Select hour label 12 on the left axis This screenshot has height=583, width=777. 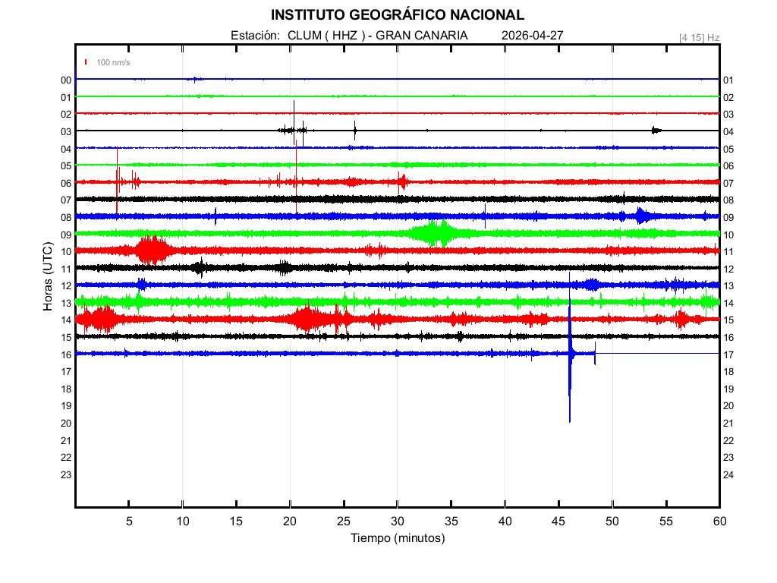point(66,285)
